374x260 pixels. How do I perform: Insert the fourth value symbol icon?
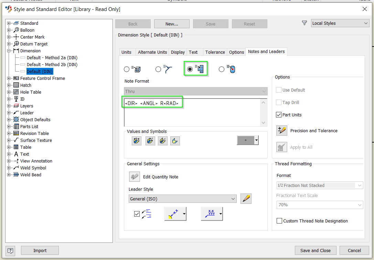click(x=175, y=141)
